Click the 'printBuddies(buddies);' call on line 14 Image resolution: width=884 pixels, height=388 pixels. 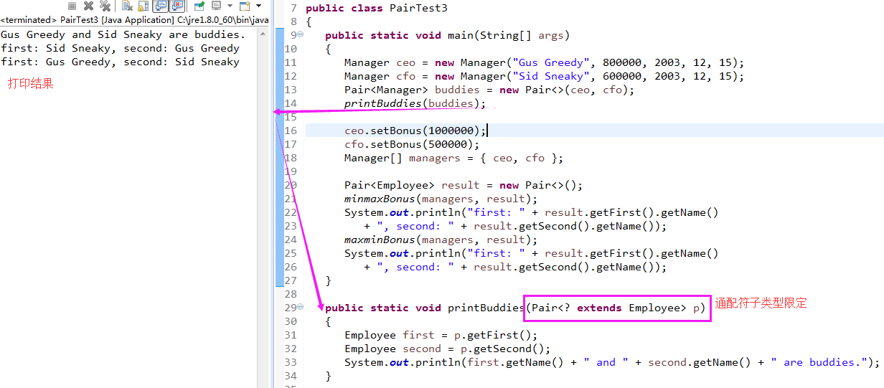click(415, 103)
